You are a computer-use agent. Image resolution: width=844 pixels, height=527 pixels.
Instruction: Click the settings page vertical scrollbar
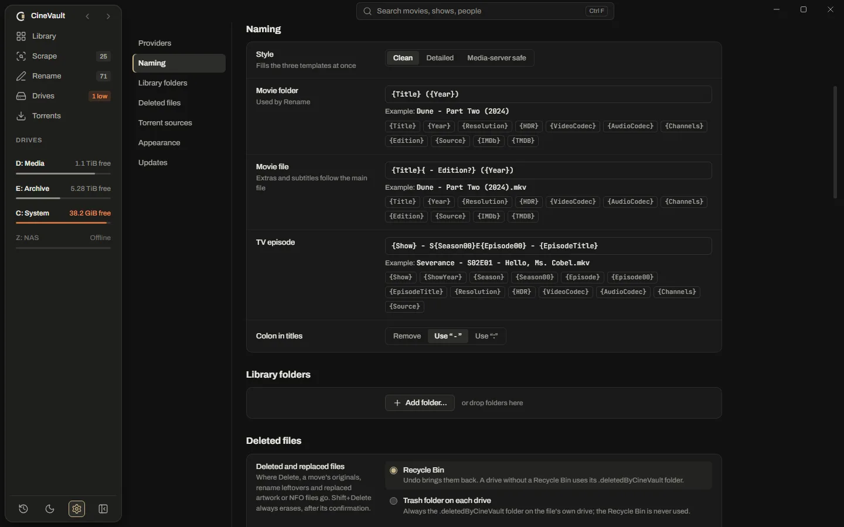pyautogui.click(x=835, y=142)
